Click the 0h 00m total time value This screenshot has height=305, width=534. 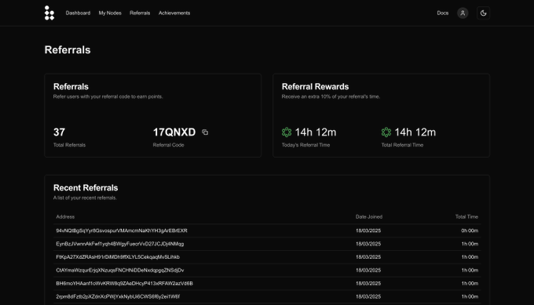[x=470, y=231]
